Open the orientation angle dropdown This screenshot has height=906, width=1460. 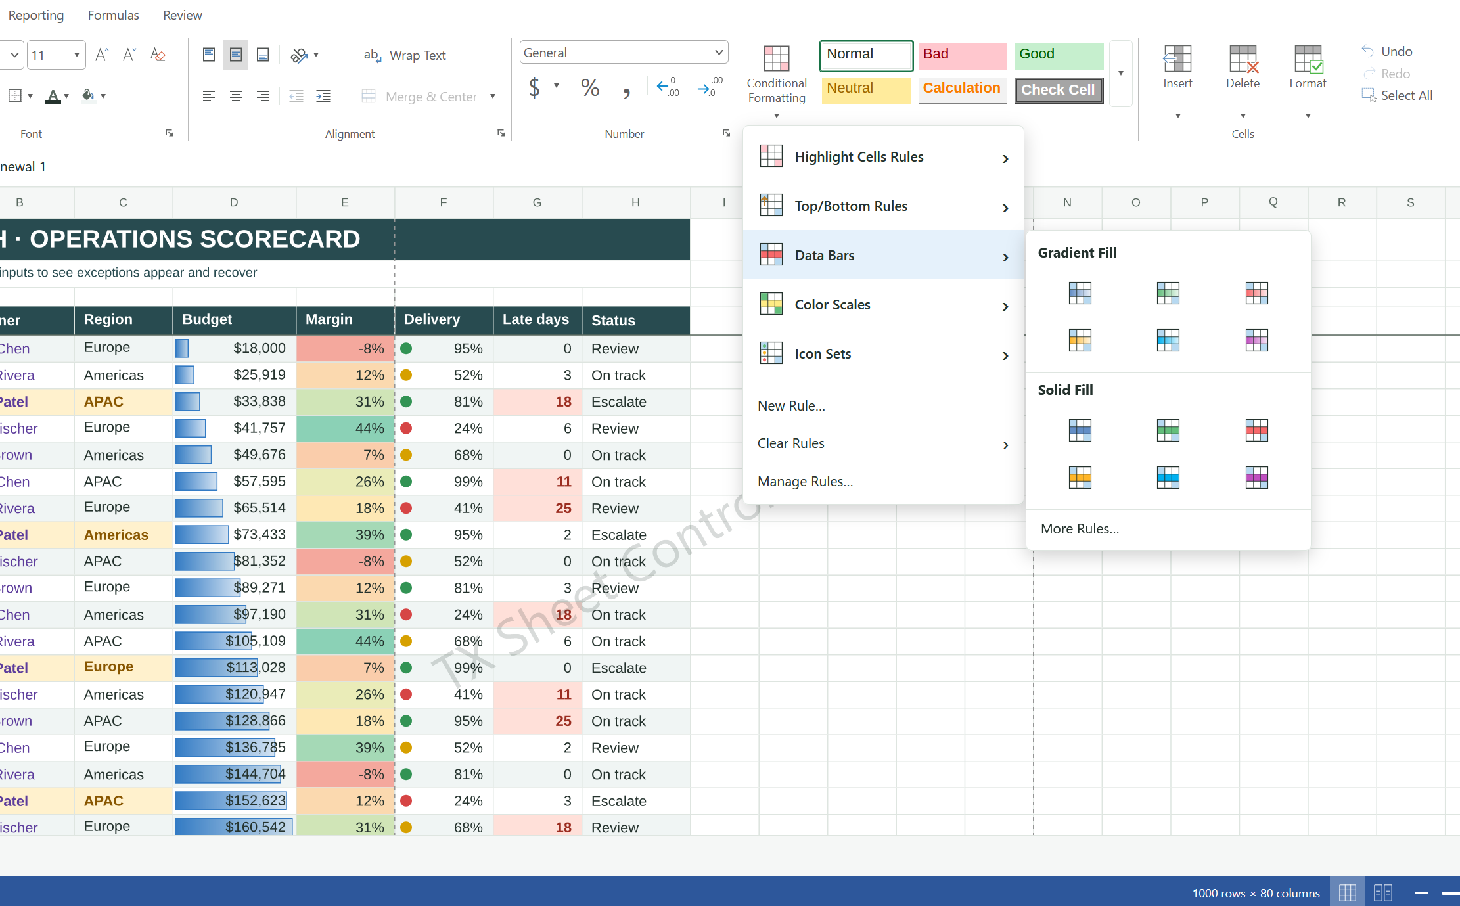click(316, 55)
